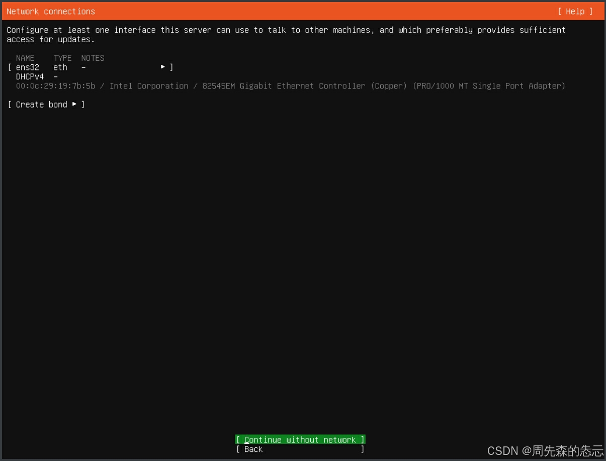The width and height of the screenshot is (606, 461).
Task: Click the TYPE column header
Action: tap(63, 58)
